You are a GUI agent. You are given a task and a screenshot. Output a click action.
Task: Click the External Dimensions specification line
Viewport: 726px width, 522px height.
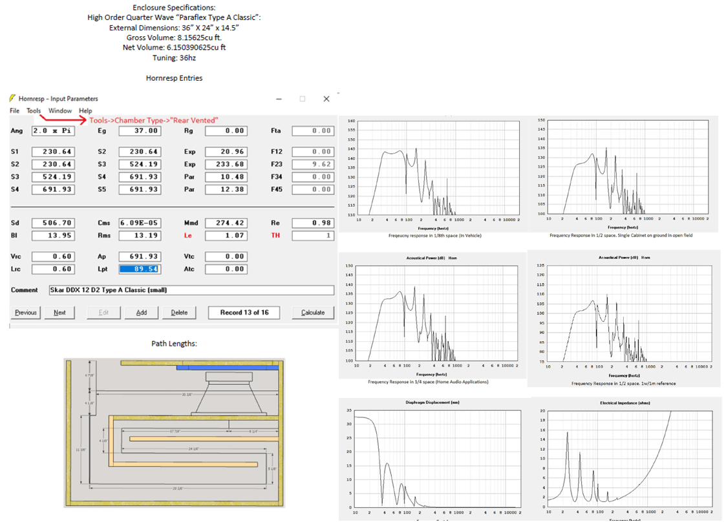point(174,28)
